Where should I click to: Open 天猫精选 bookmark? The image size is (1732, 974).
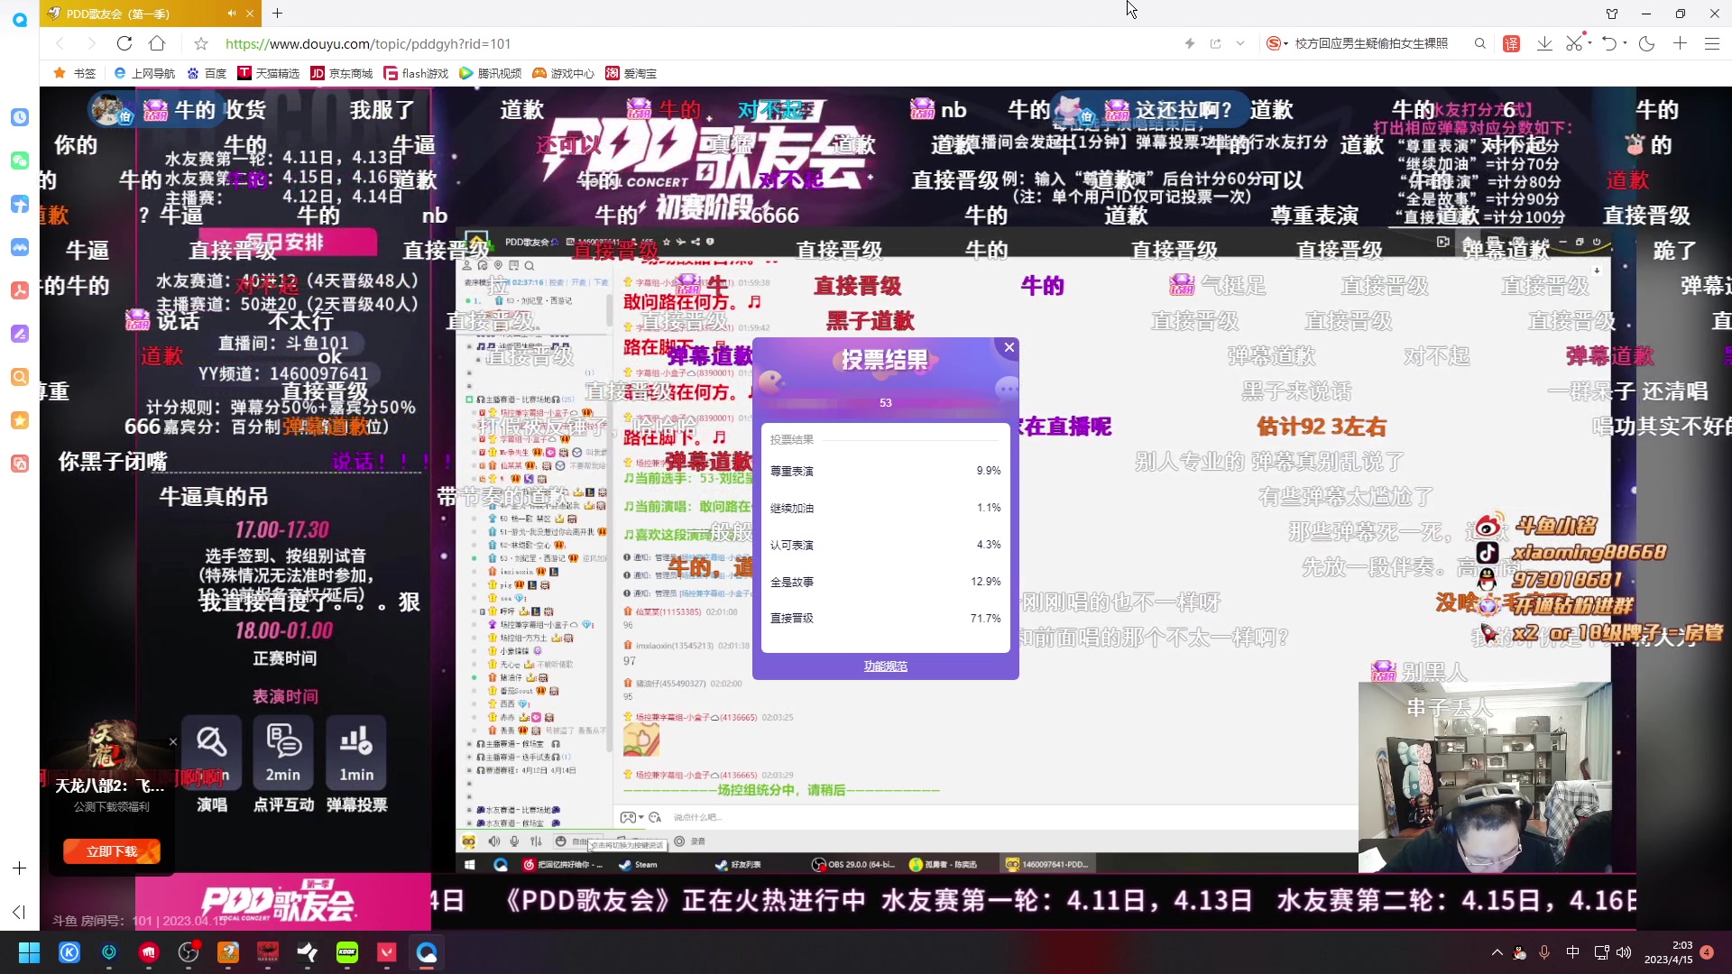coord(269,73)
